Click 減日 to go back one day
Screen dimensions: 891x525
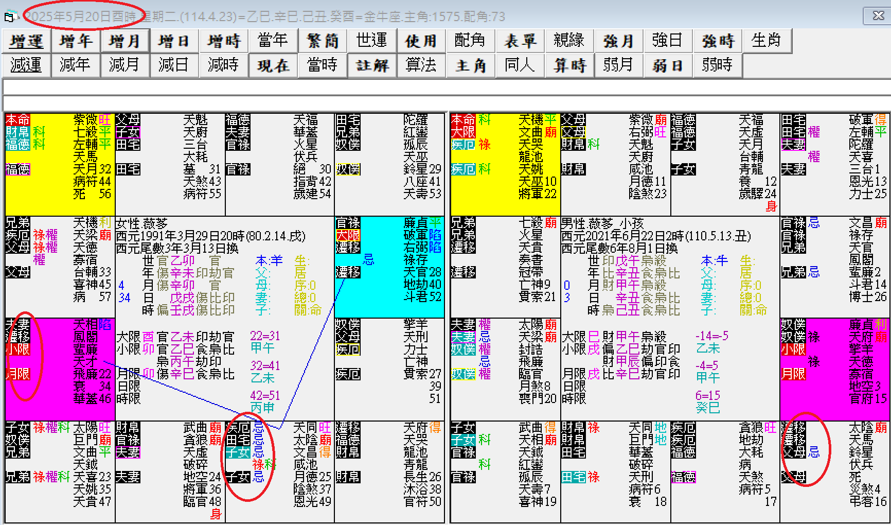click(174, 65)
